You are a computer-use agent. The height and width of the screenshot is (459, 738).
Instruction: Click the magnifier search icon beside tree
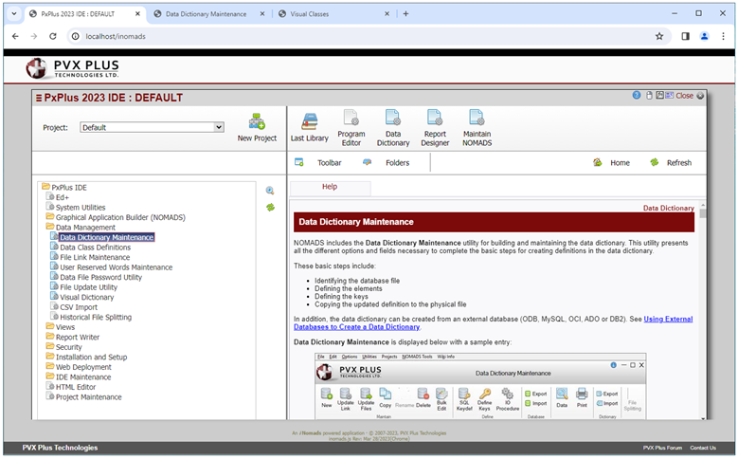tap(270, 191)
